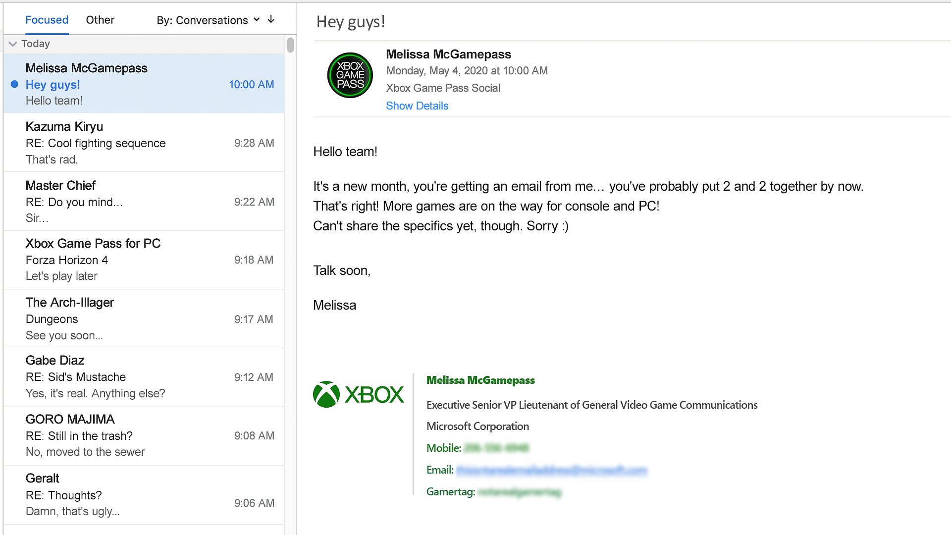Collapse the Today group chevron
Screen dimensions: 951x535
[13, 44]
